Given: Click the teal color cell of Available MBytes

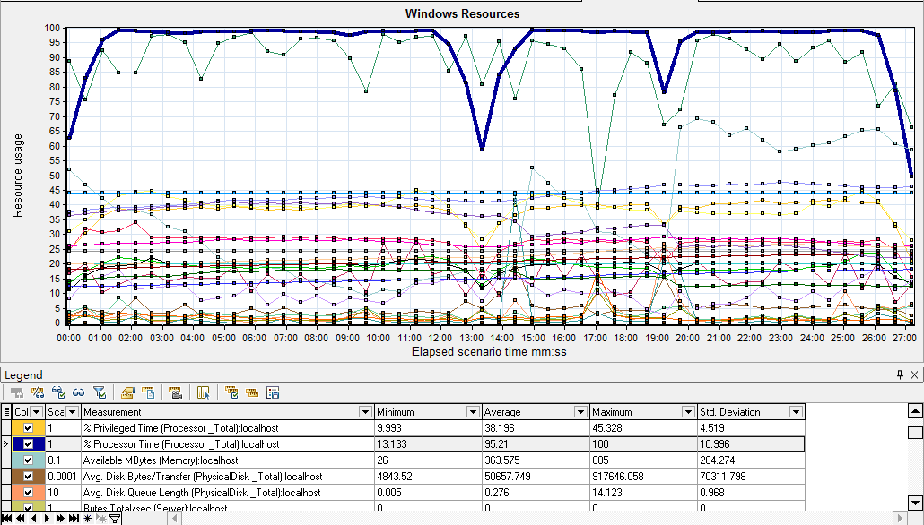Looking at the screenshot, I should click(28, 460).
